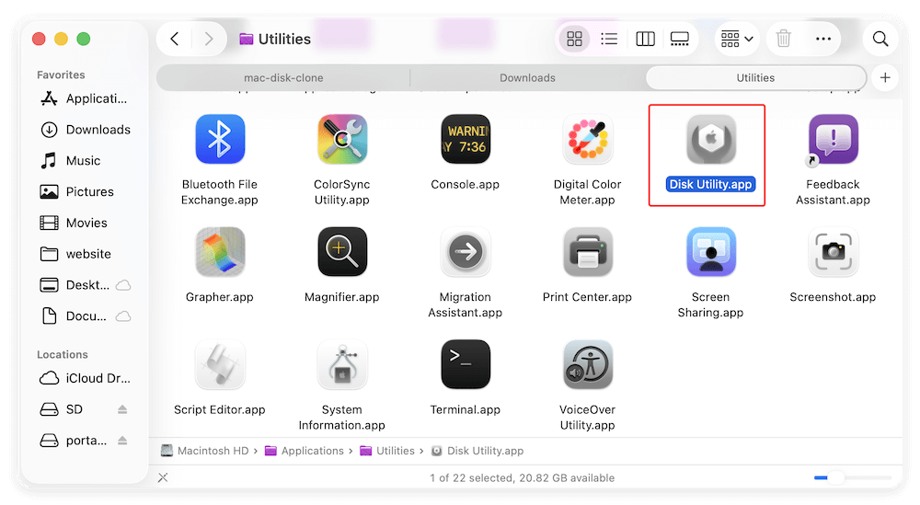
Task: Open the more actions ellipsis menu
Action: click(x=823, y=39)
